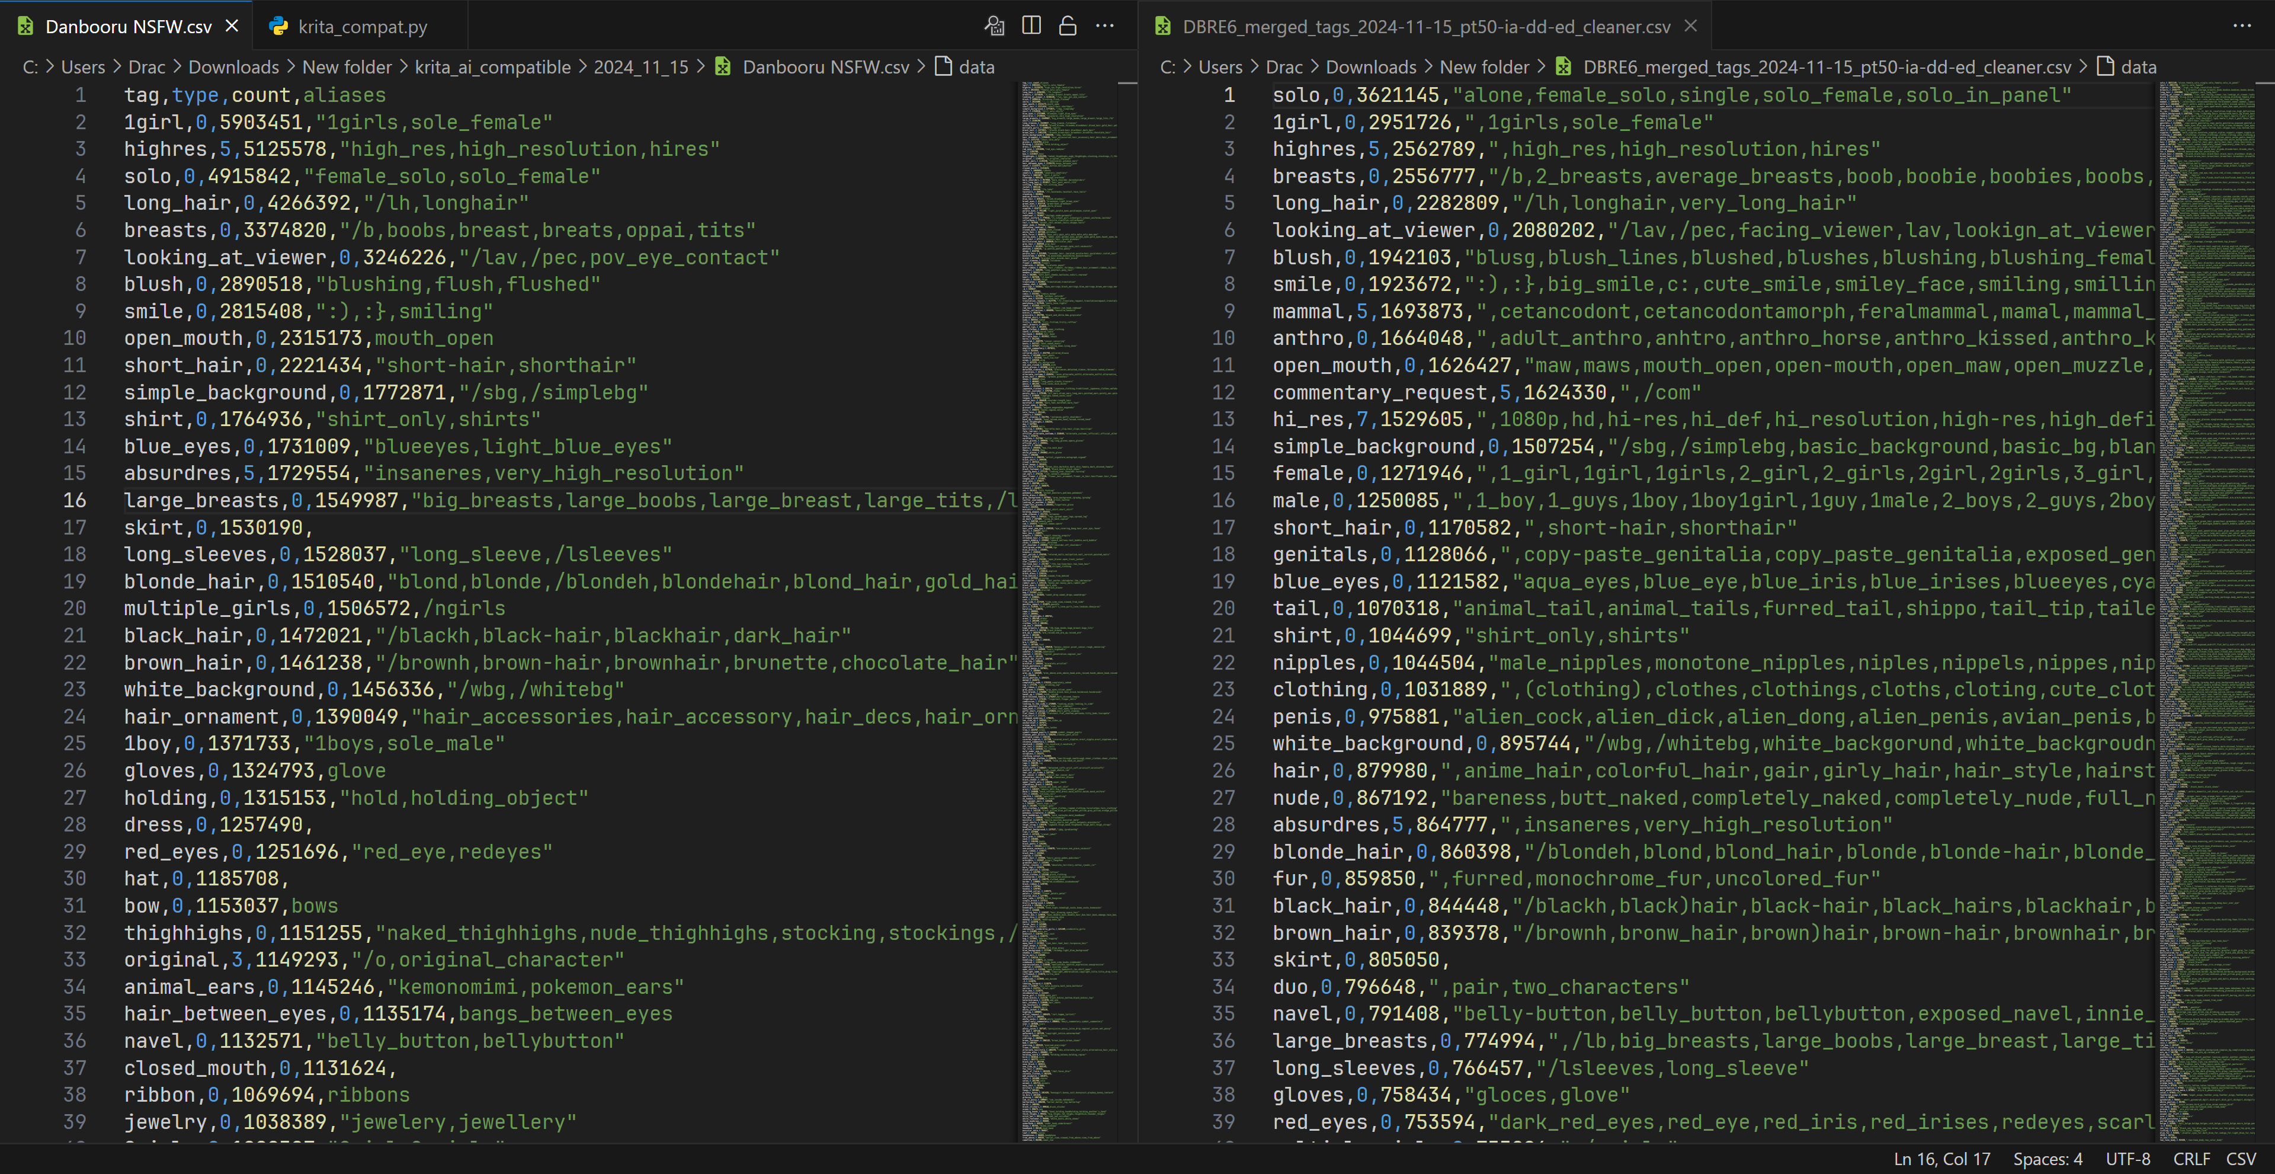Switch to the krita_compat.py tab
Image resolution: width=2275 pixels, height=1174 pixels.
coord(362,27)
